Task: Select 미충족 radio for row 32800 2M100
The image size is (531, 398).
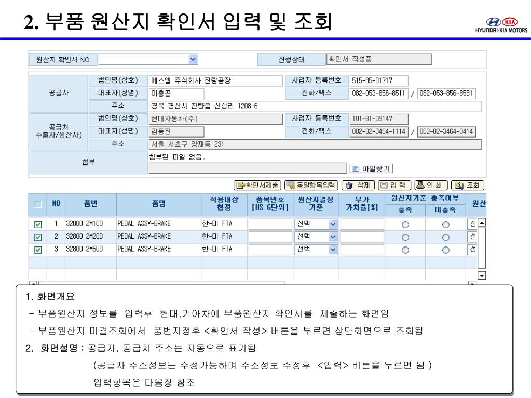Action: tap(446, 225)
